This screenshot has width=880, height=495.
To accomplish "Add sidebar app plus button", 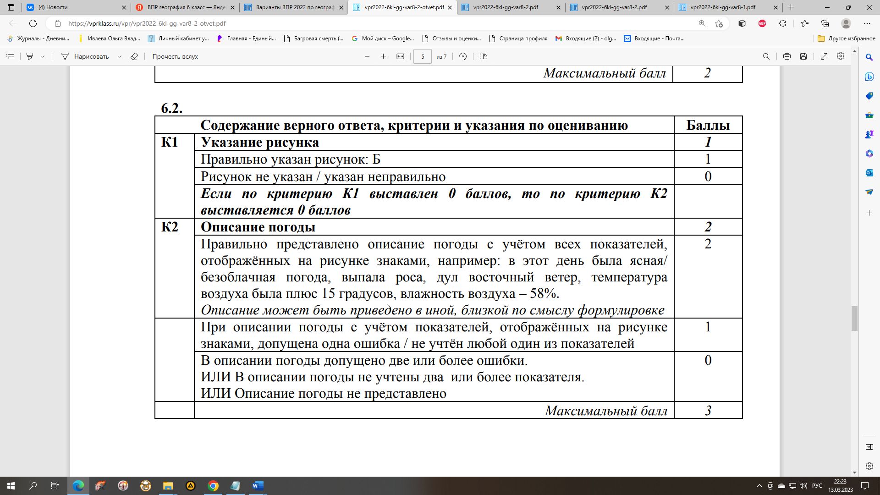I will [869, 213].
